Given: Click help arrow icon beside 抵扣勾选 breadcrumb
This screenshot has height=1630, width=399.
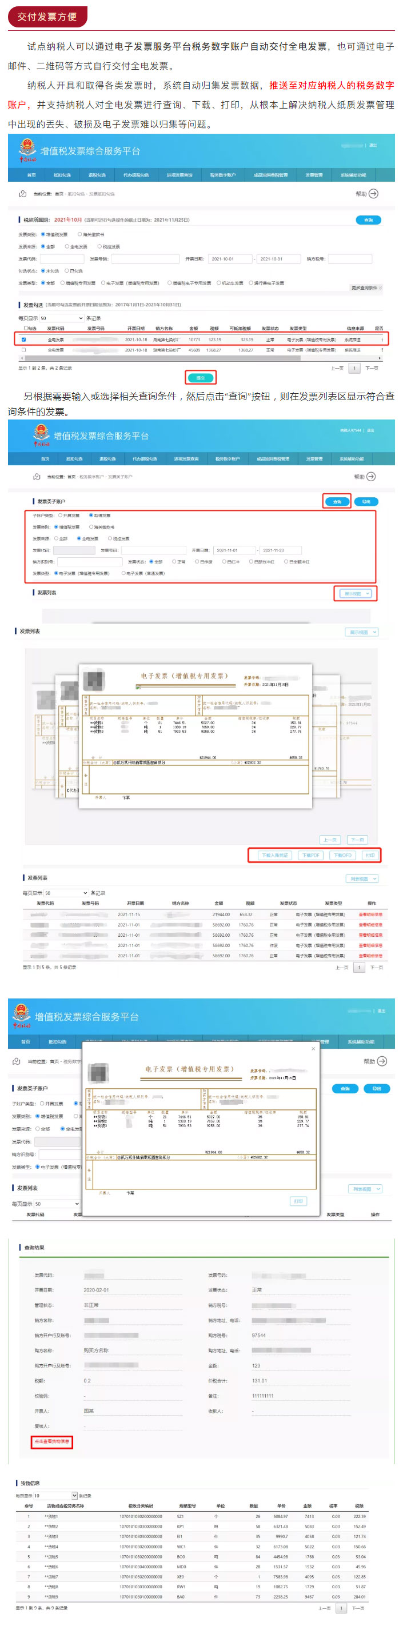Looking at the screenshot, I should coord(374,194).
